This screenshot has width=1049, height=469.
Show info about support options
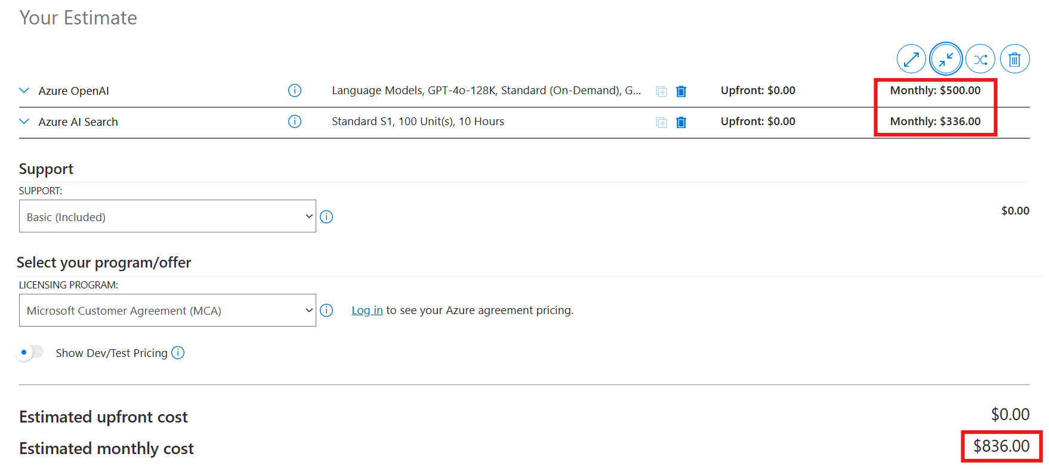click(326, 217)
